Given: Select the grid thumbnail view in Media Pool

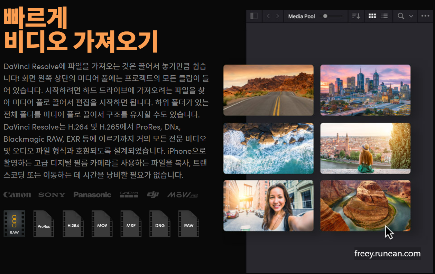Looking at the screenshot, I should pos(372,16).
